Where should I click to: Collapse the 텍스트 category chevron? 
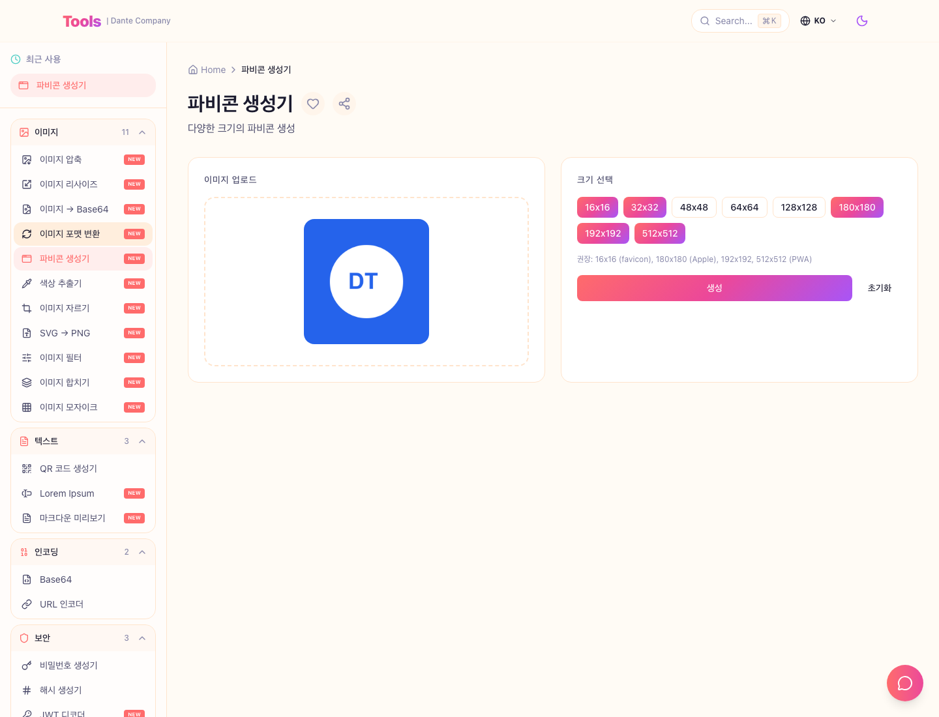click(x=142, y=441)
